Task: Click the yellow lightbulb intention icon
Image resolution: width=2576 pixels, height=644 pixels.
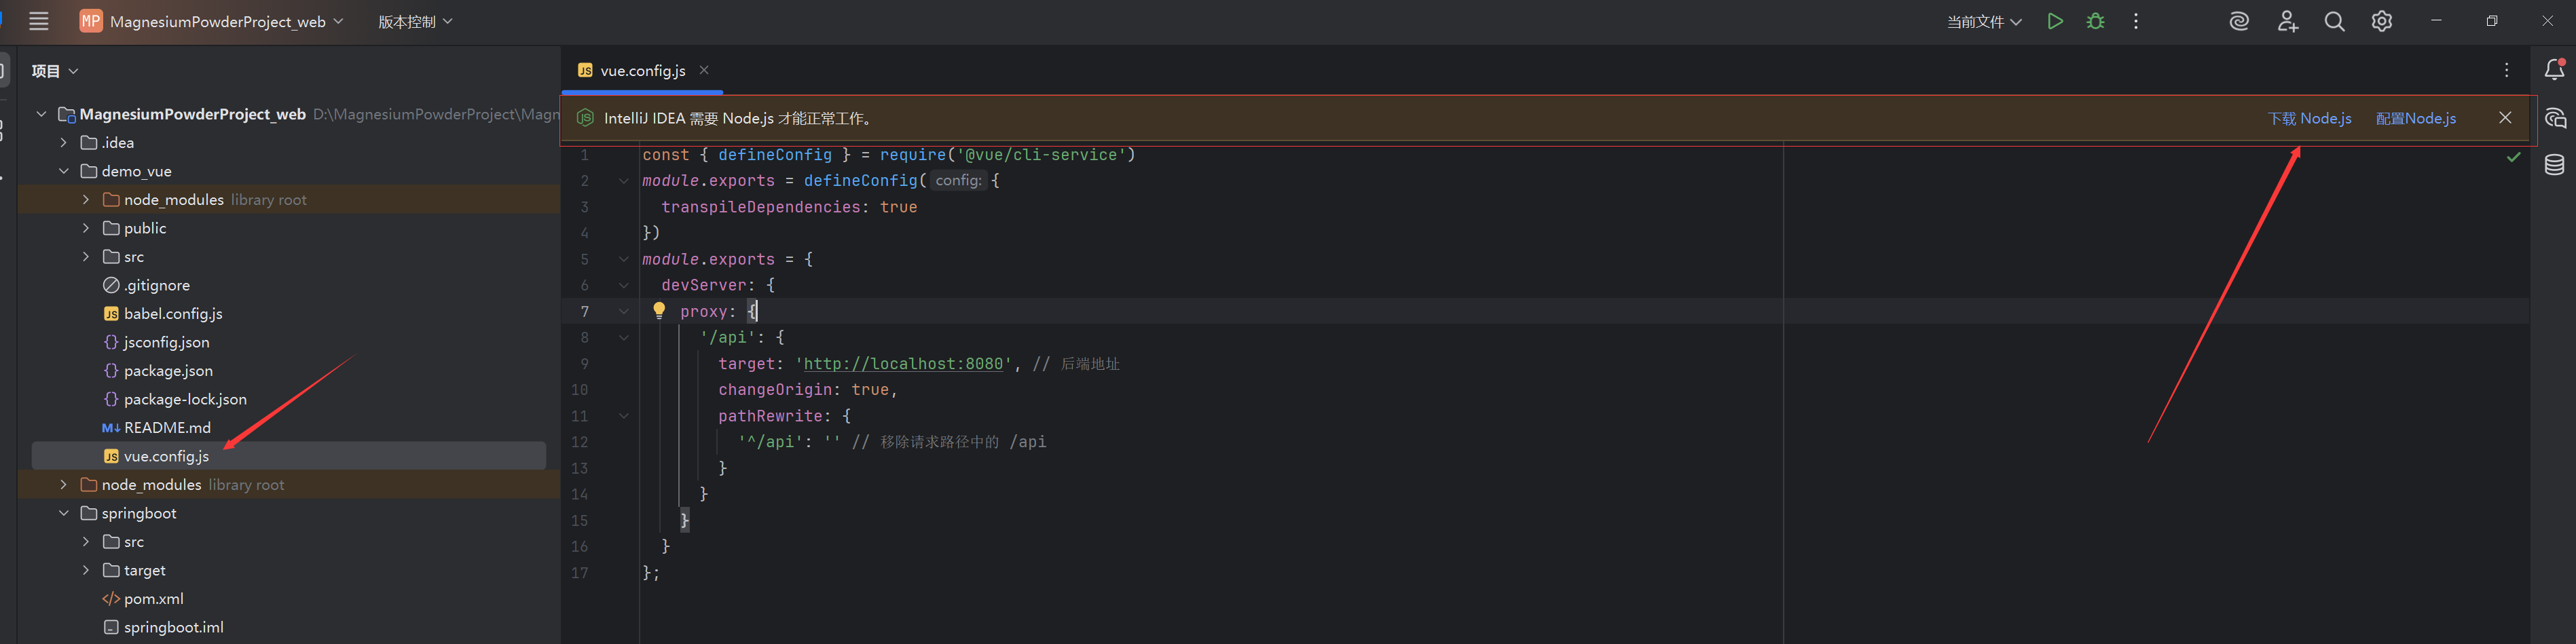Action: (x=659, y=310)
